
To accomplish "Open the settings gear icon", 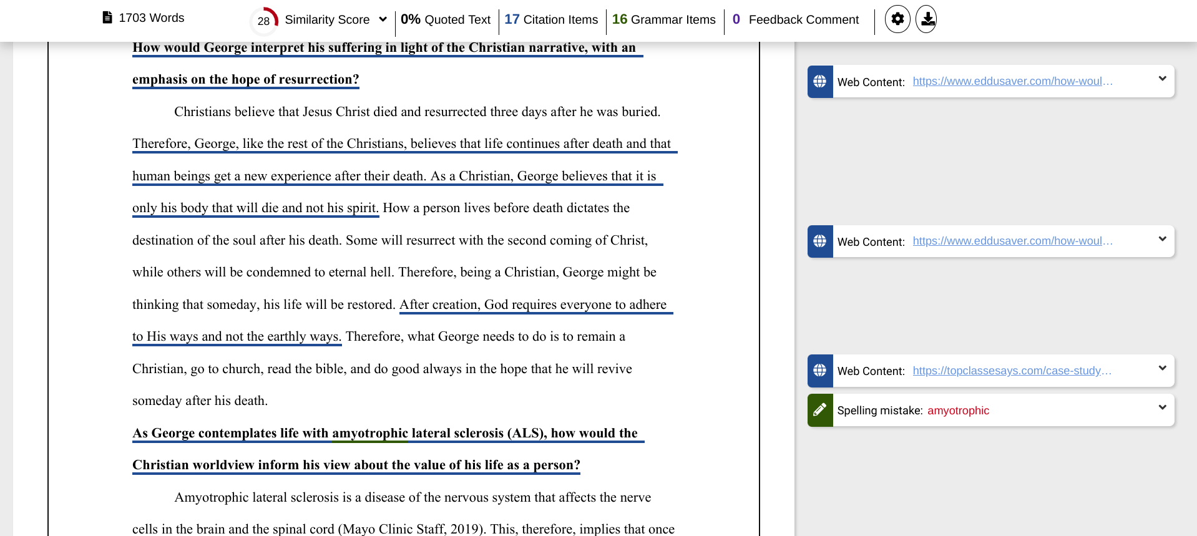I will coord(897,19).
